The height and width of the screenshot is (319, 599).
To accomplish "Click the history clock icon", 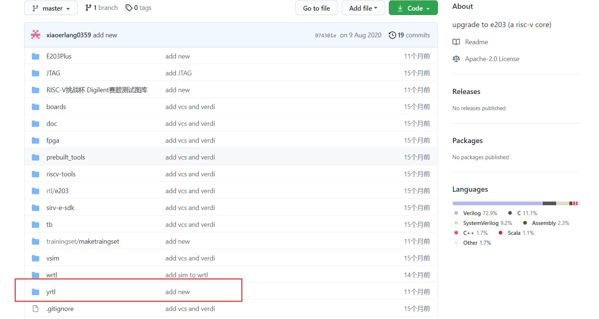I will pyautogui.click(x=392, y=35).
